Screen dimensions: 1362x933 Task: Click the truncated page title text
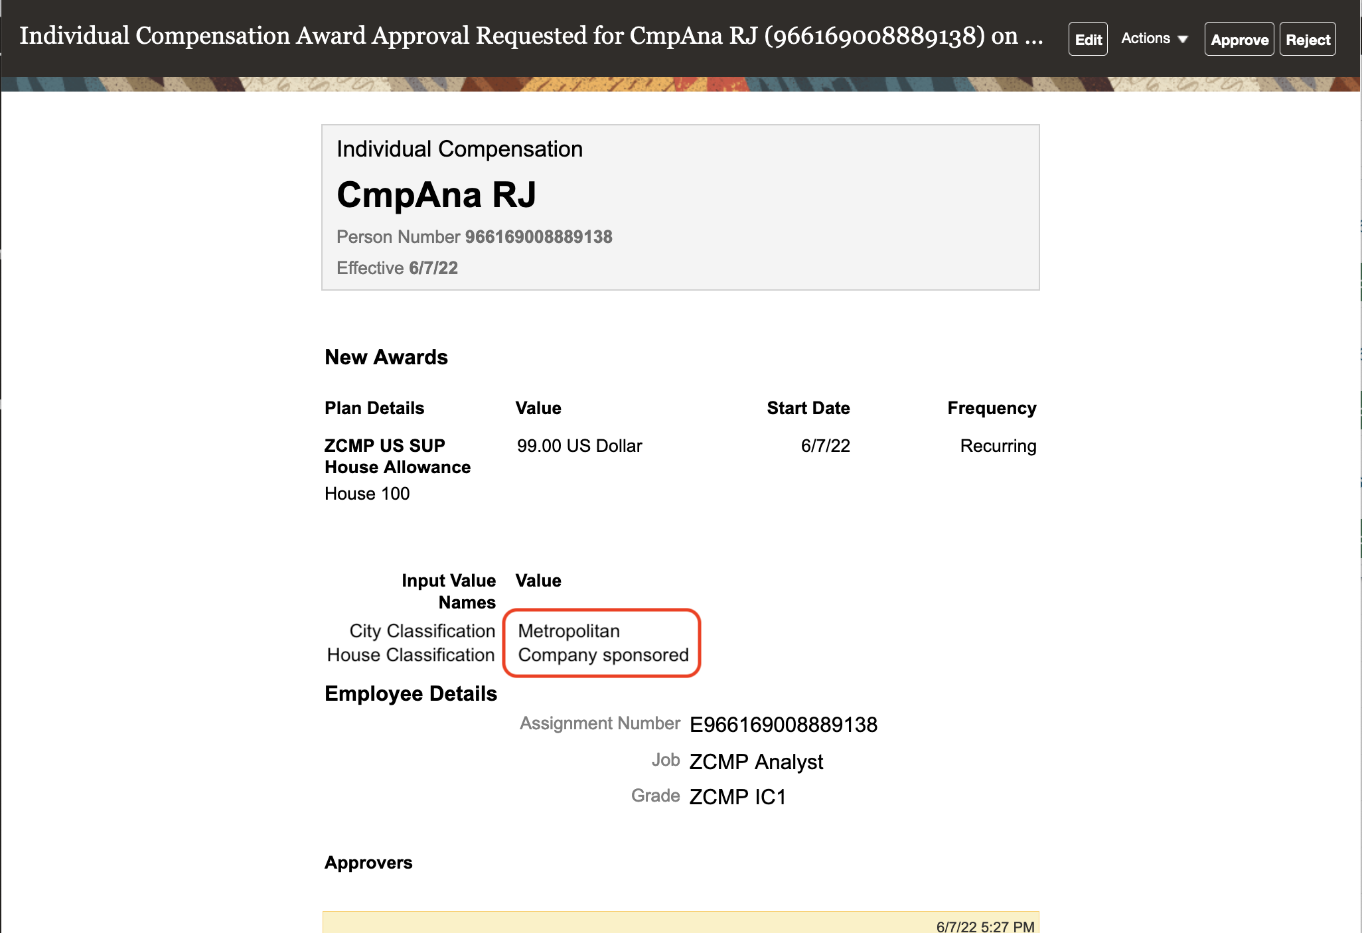tap(531, 36)
